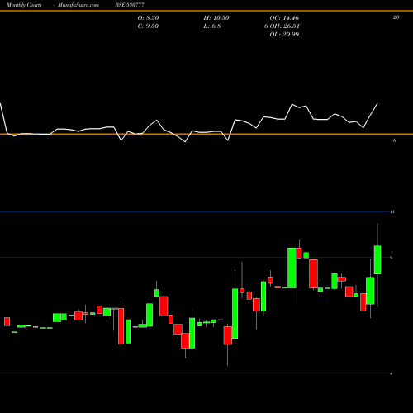Click the 'OL: 20.99' value
This screenshot has width=413, height=413.
pos(284,35)
